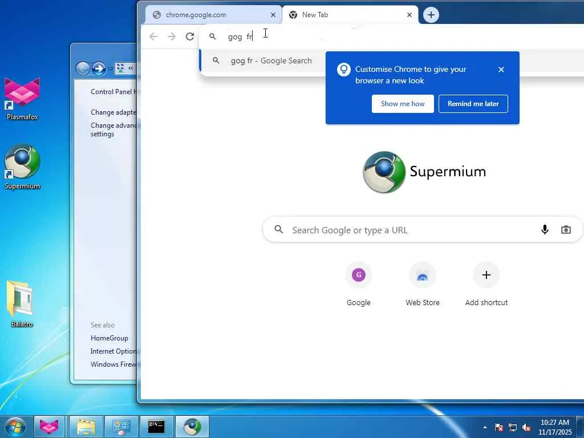The height and width of the screenshot is (438, 584).
Task: Click Action Center flag tray icon
Action: click(x=499, y=428)
